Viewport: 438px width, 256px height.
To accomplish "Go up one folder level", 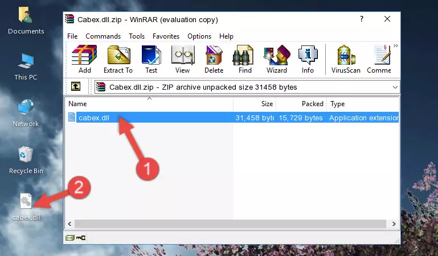I will [x=76, y=86].
